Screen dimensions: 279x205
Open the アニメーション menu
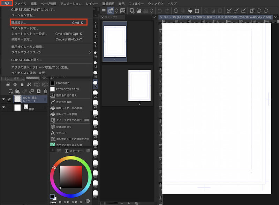pos(71,3)
